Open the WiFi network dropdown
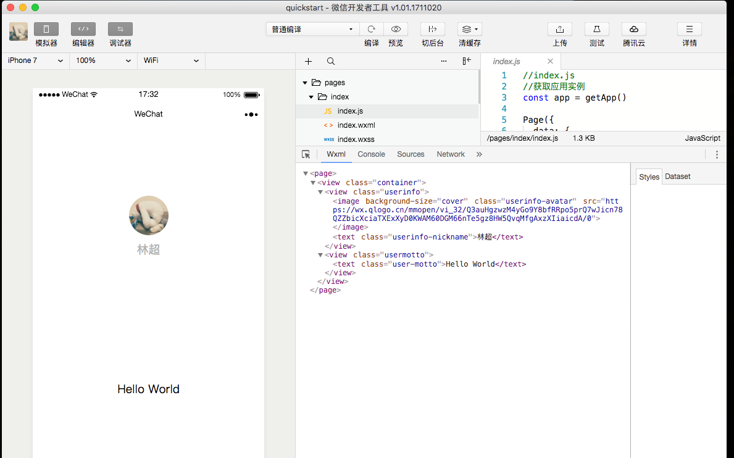The width and height of the screenshot is (734, 458). coord(171,60)
